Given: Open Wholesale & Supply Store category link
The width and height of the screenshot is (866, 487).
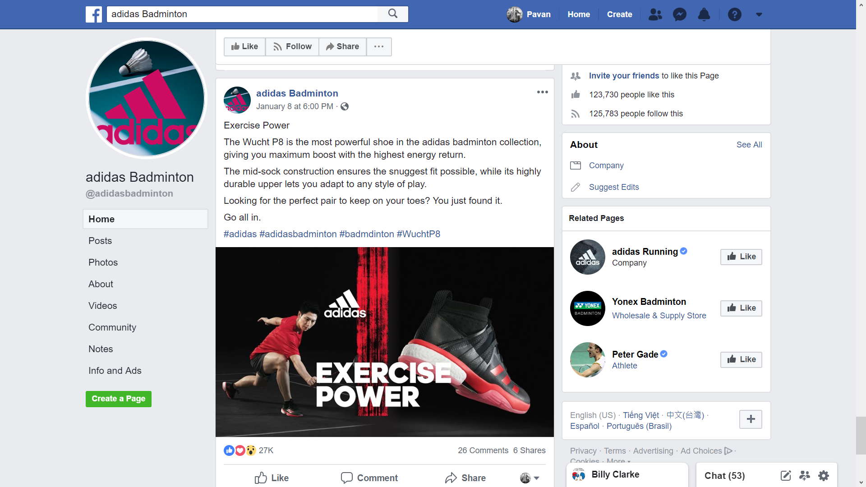Looking at the screenshot, I should (659, 316).
